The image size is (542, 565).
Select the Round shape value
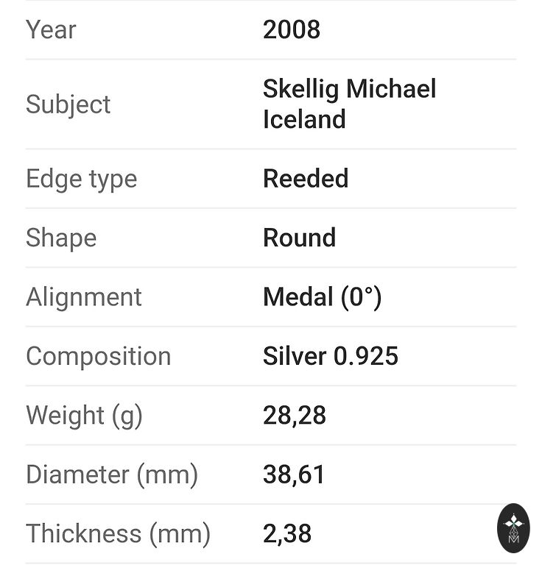[x=299, y=238]
